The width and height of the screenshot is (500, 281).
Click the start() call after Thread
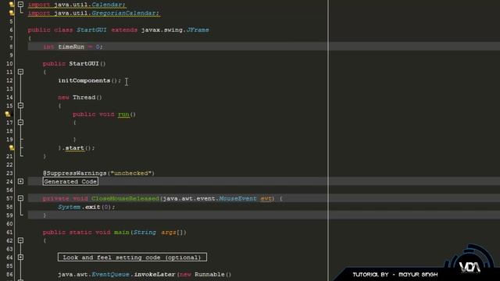click(80, 148)
